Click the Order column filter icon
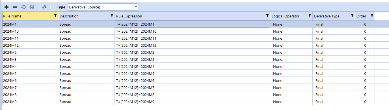The image size is (389, 110). click(372, 16)
